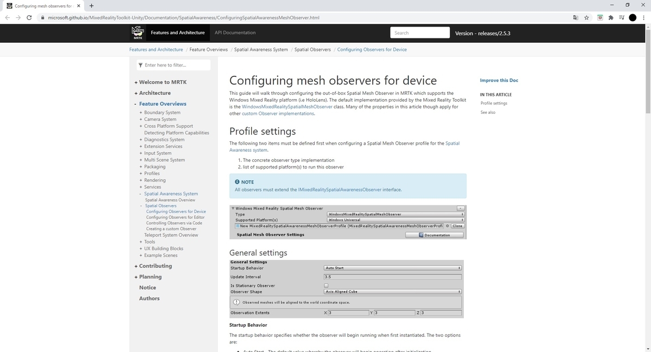This screenshot has height=352, width=651.
Task: Close the Configuring mesh observers tab
Action: 79,6
